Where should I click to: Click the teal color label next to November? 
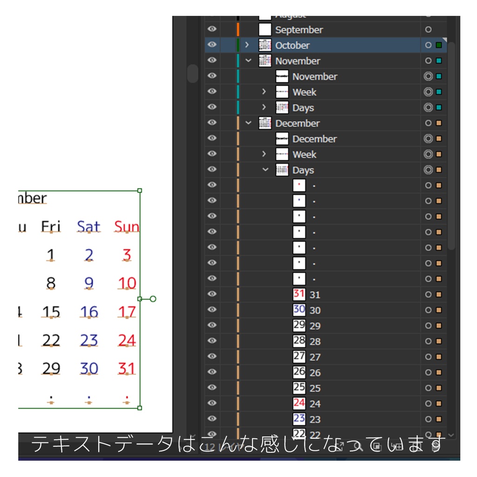pyautogui.click(x=438, y=61)
